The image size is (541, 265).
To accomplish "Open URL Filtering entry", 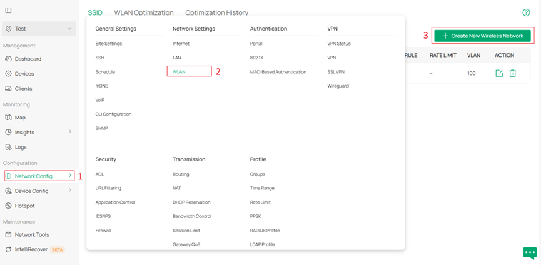I will coord(108,188).
